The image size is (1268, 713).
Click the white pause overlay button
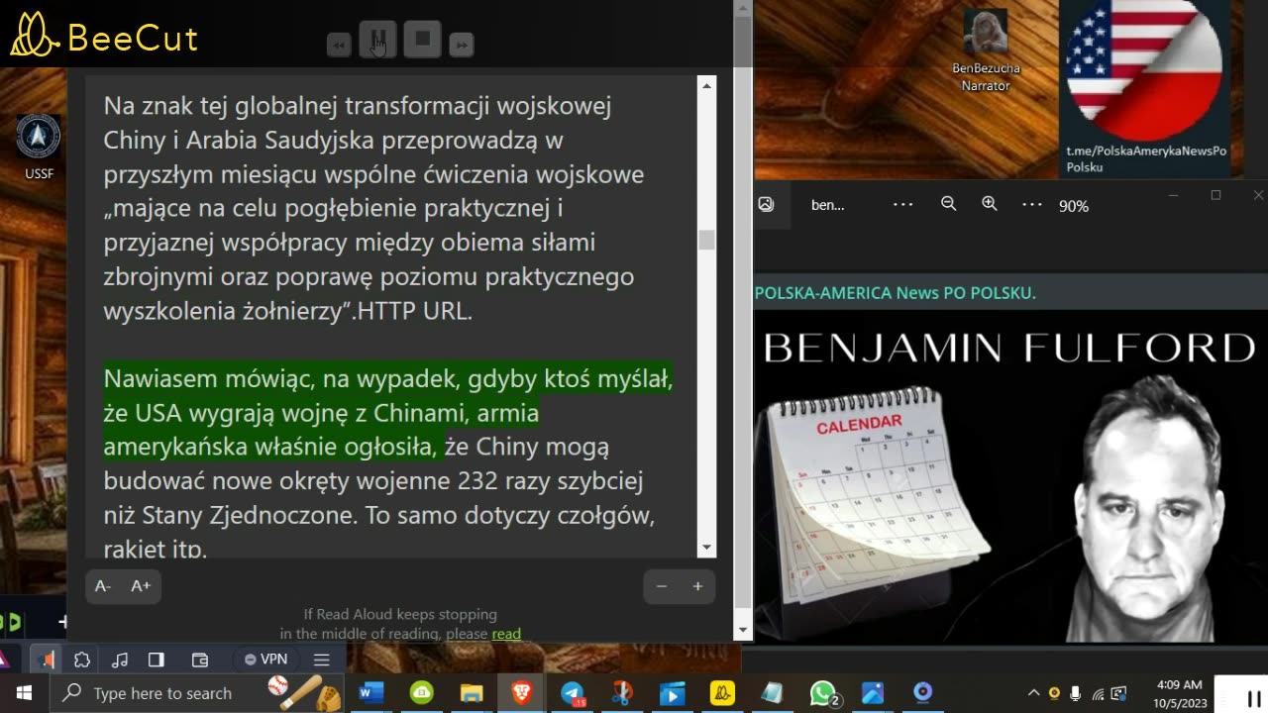click(x=1253, y=697)
